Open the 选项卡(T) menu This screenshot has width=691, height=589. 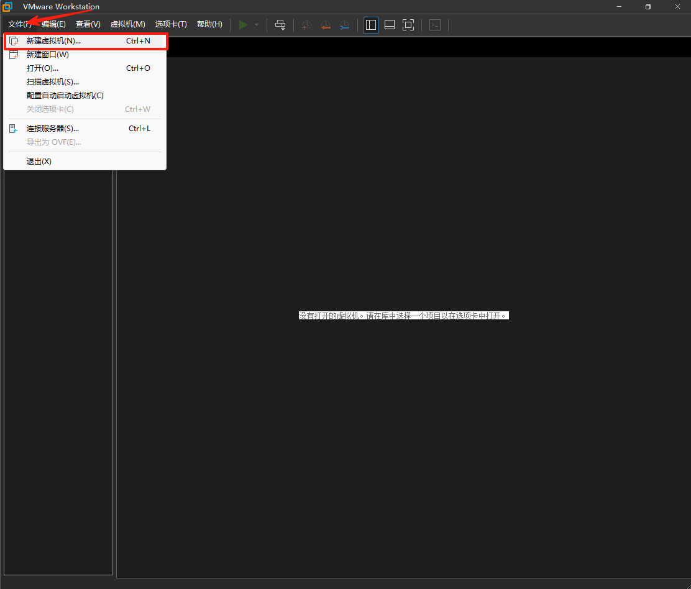point(171,24)
